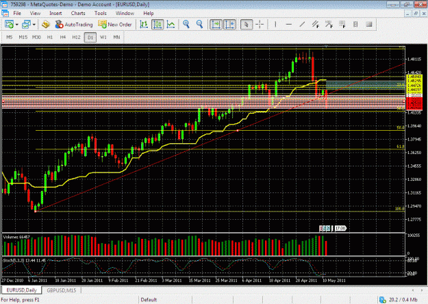This screenshot has height=304, width=428.
Task: Click the 50.0 Fibonacci level label
Action: [x=401, y=128]
